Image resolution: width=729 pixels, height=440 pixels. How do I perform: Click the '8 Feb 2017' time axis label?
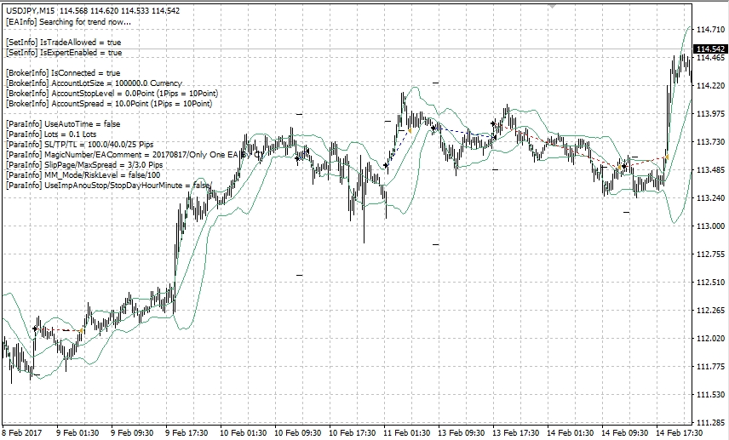tap(22, 433)
